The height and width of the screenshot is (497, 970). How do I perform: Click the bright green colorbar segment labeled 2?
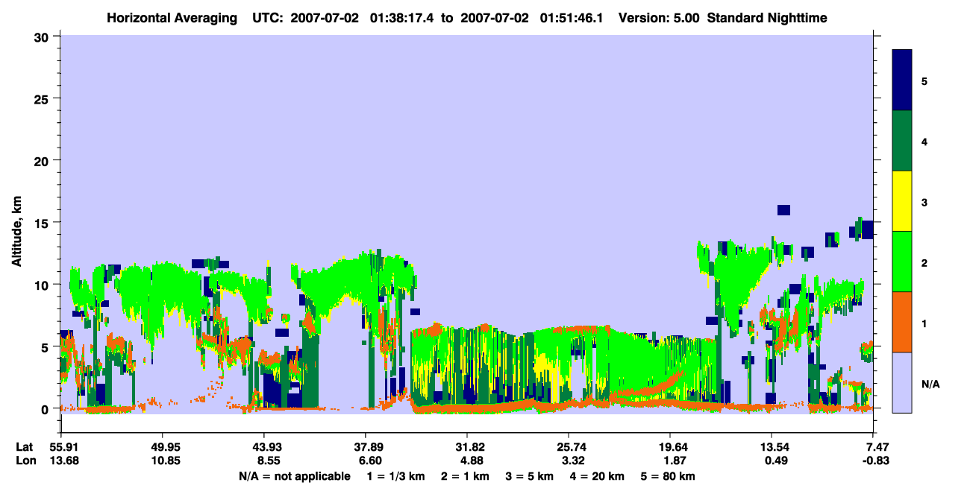click(902, 261)
